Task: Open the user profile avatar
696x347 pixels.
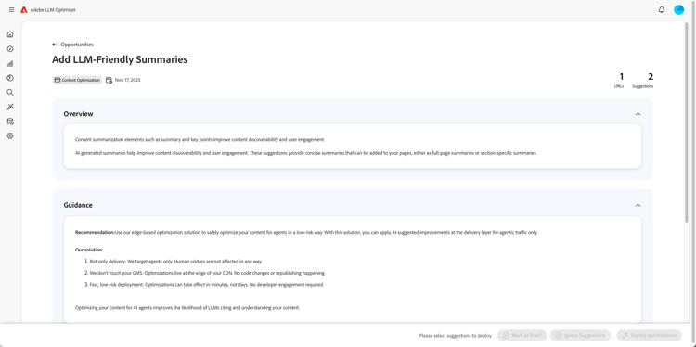Action: 678,10
